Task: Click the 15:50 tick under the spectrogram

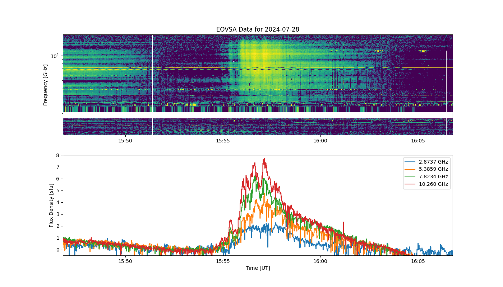Action: 125,141
